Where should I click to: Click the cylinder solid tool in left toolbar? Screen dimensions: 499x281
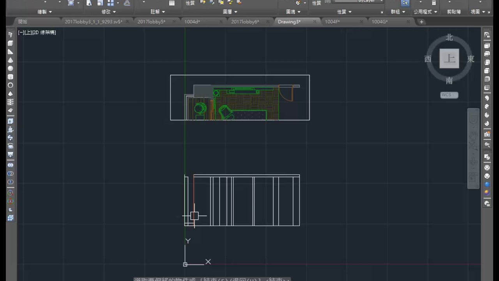pos(11,77)
